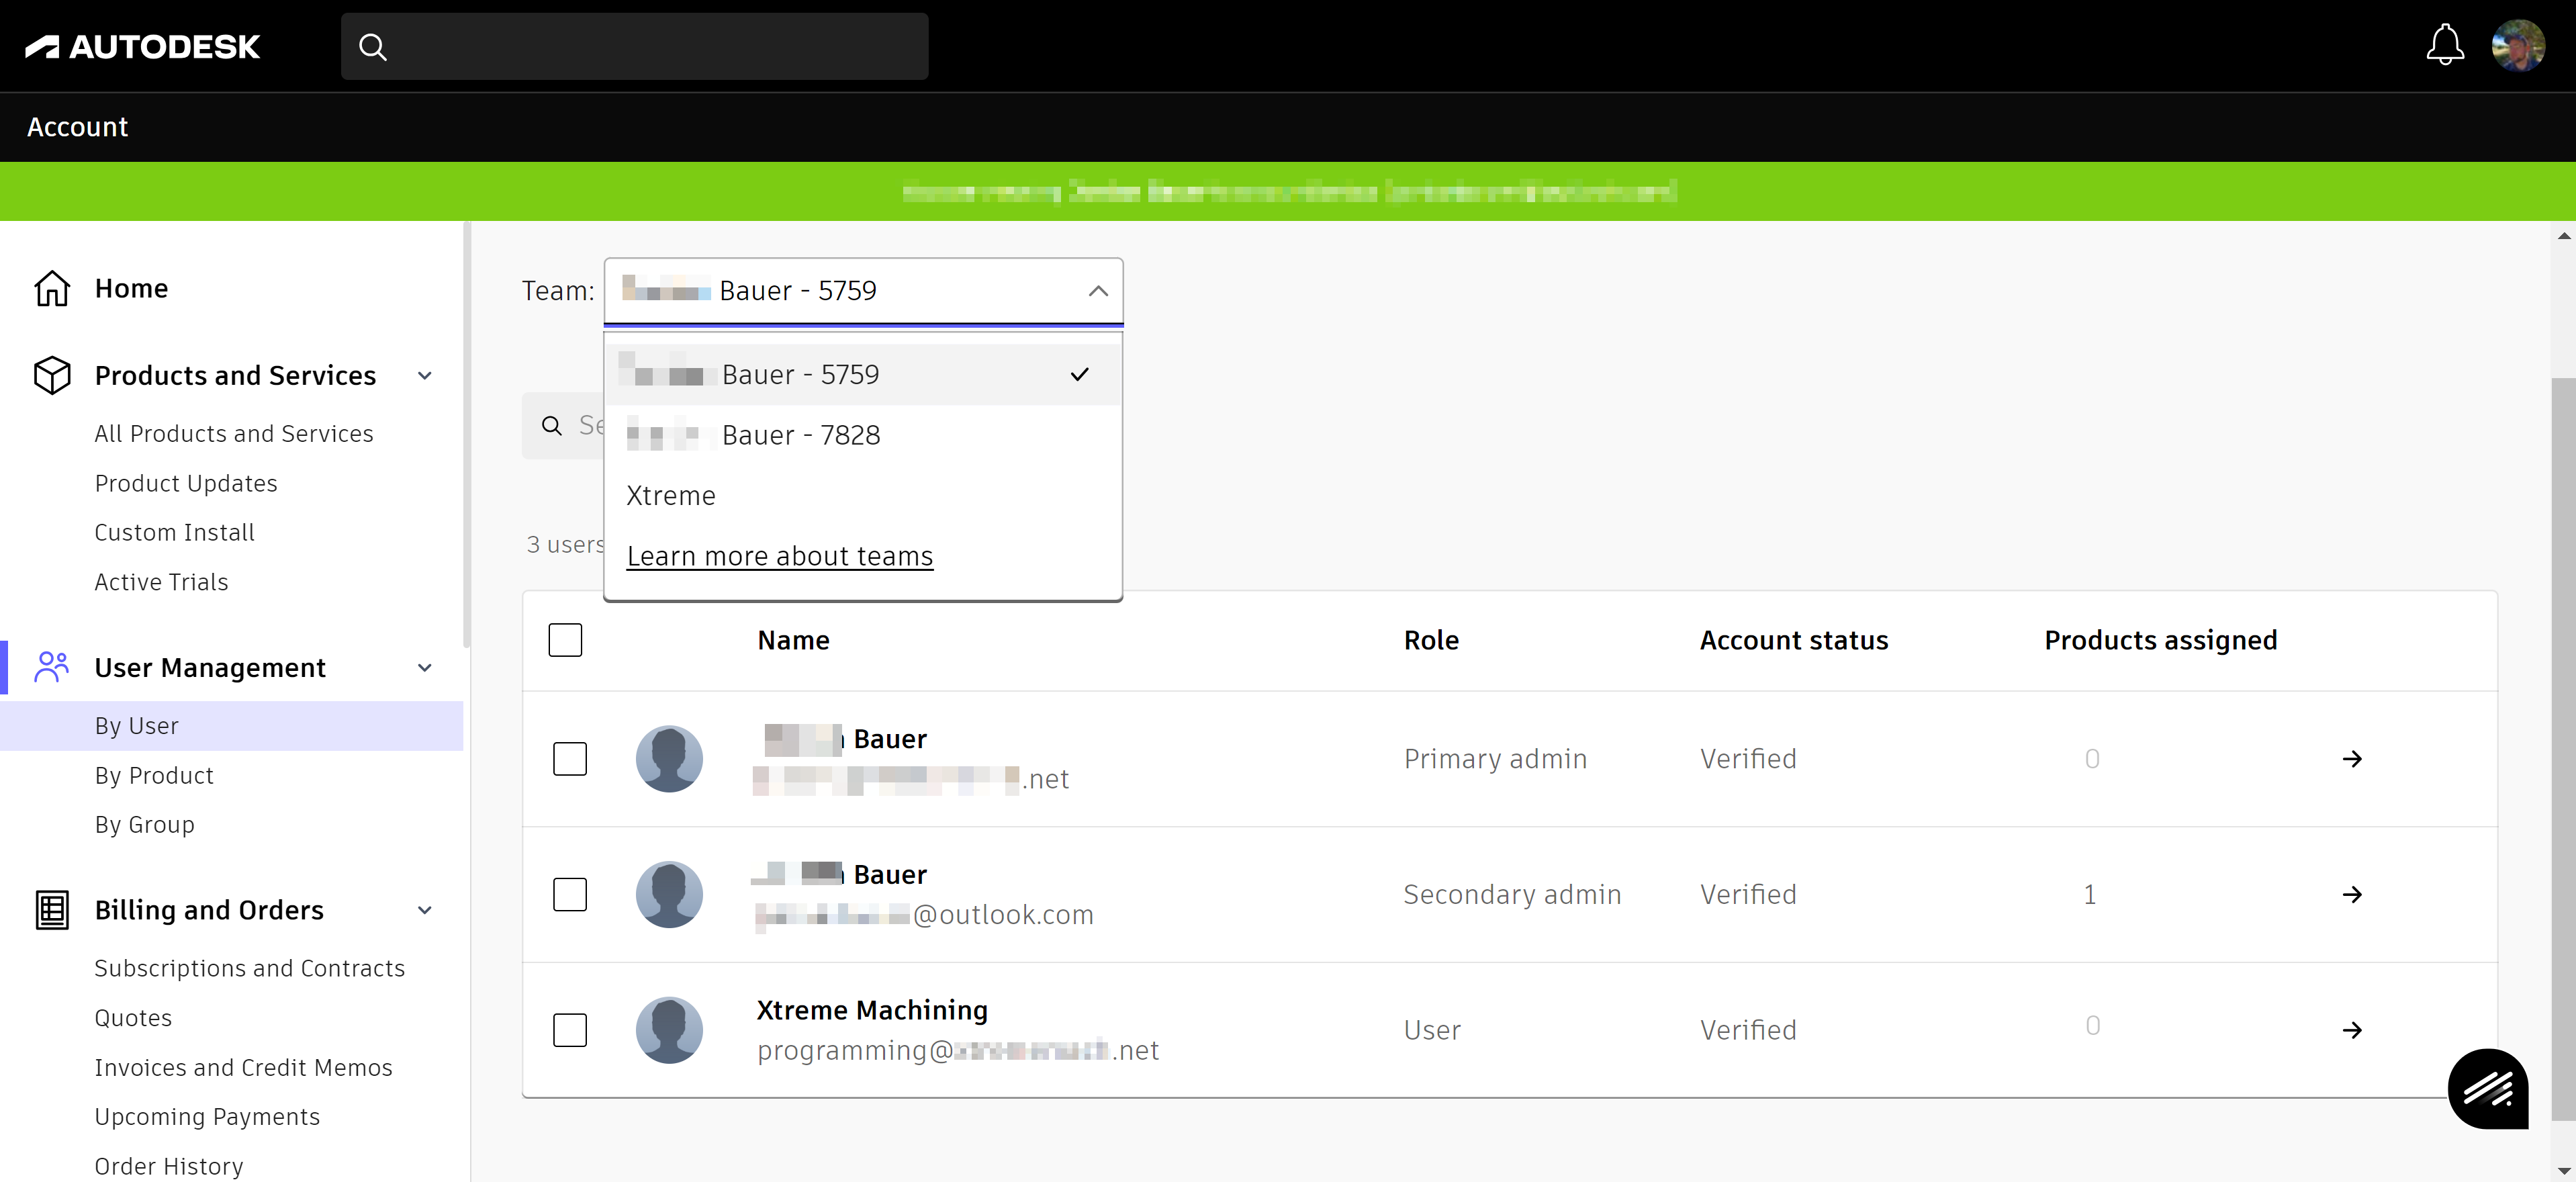Open the Autodesk assistant badge at bottom right
This screenshot has width=2576, height=1182.
tap(2489, 1089)
